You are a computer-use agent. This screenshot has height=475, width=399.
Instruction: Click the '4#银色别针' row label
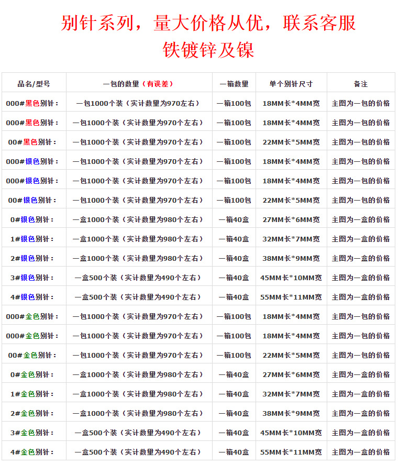(x=32, y=297)
